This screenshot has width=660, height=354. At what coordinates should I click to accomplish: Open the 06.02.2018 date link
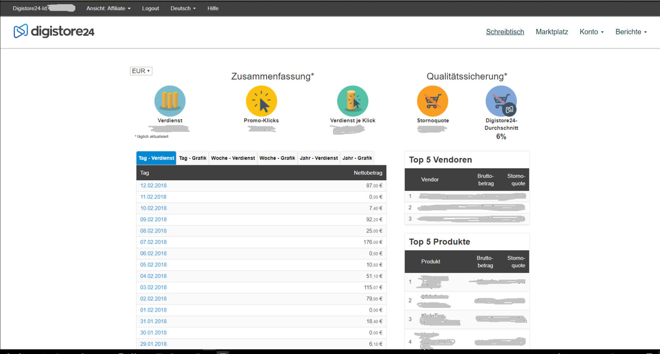tap(153, 253)
